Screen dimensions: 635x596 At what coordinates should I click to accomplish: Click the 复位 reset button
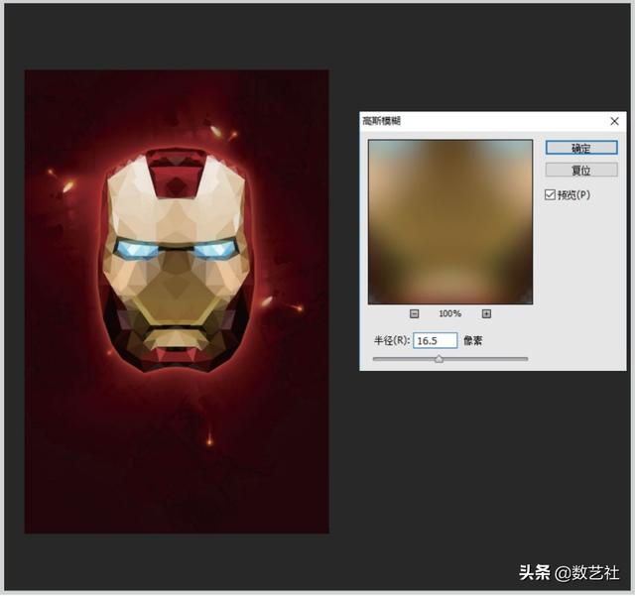[581, 170]
